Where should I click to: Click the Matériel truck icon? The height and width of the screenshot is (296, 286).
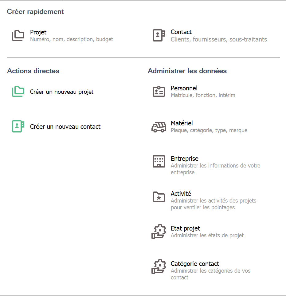pos(159,127)
